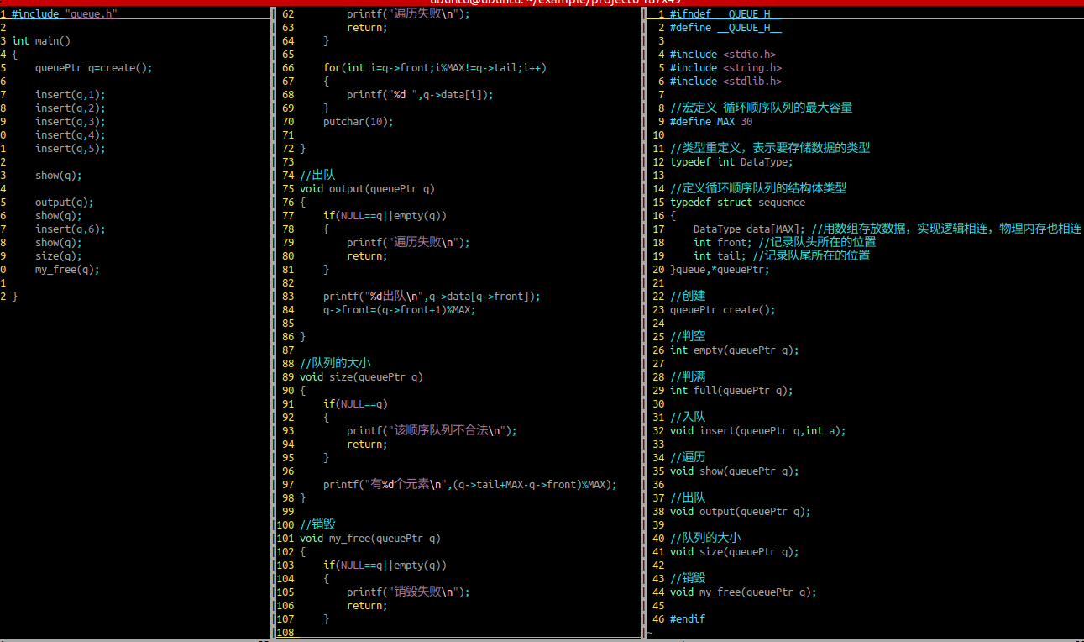Click the "queuePtr create();" prototype
Viewport: 1084px width, 642px height.
pyautogui.click(x=723, y=310)
